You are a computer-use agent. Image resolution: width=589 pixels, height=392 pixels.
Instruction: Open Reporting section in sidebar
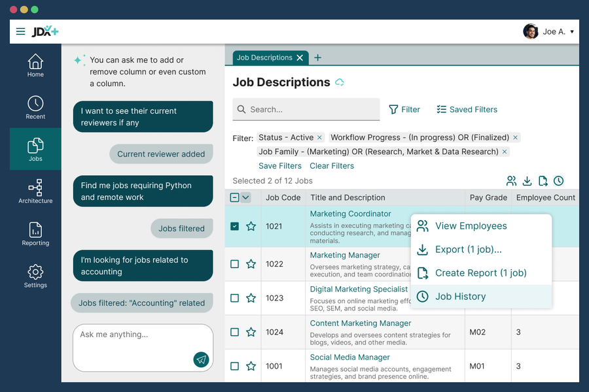(35, 234)
